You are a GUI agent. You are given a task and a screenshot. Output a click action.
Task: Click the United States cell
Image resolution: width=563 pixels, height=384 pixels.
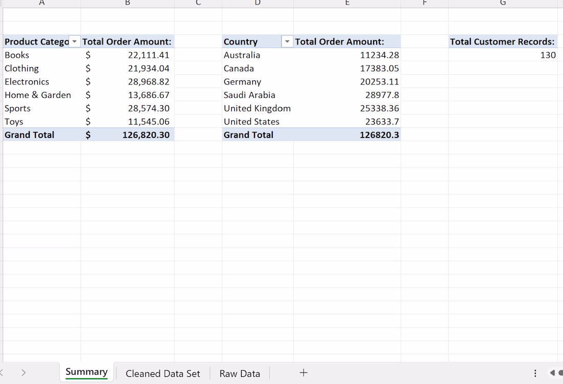tap(257, 121)
